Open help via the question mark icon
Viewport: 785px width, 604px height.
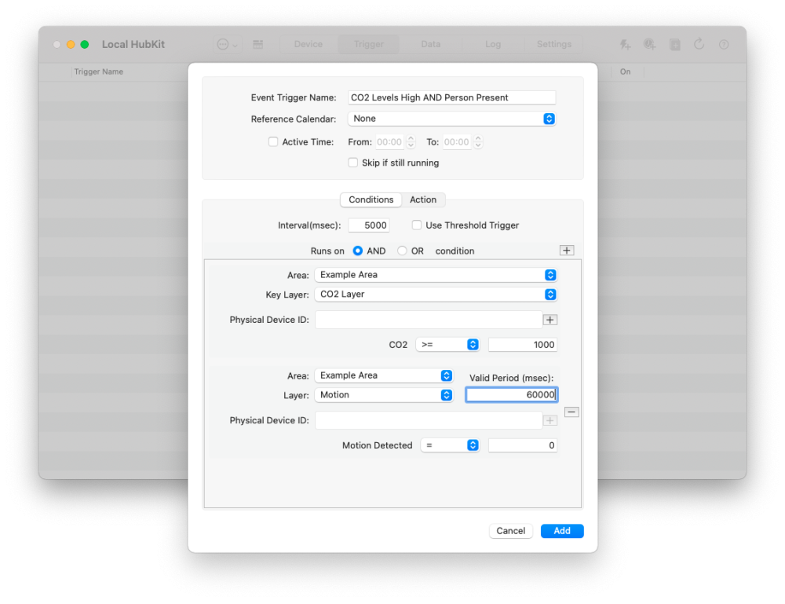pyautogui.click(x=724, y=45)
